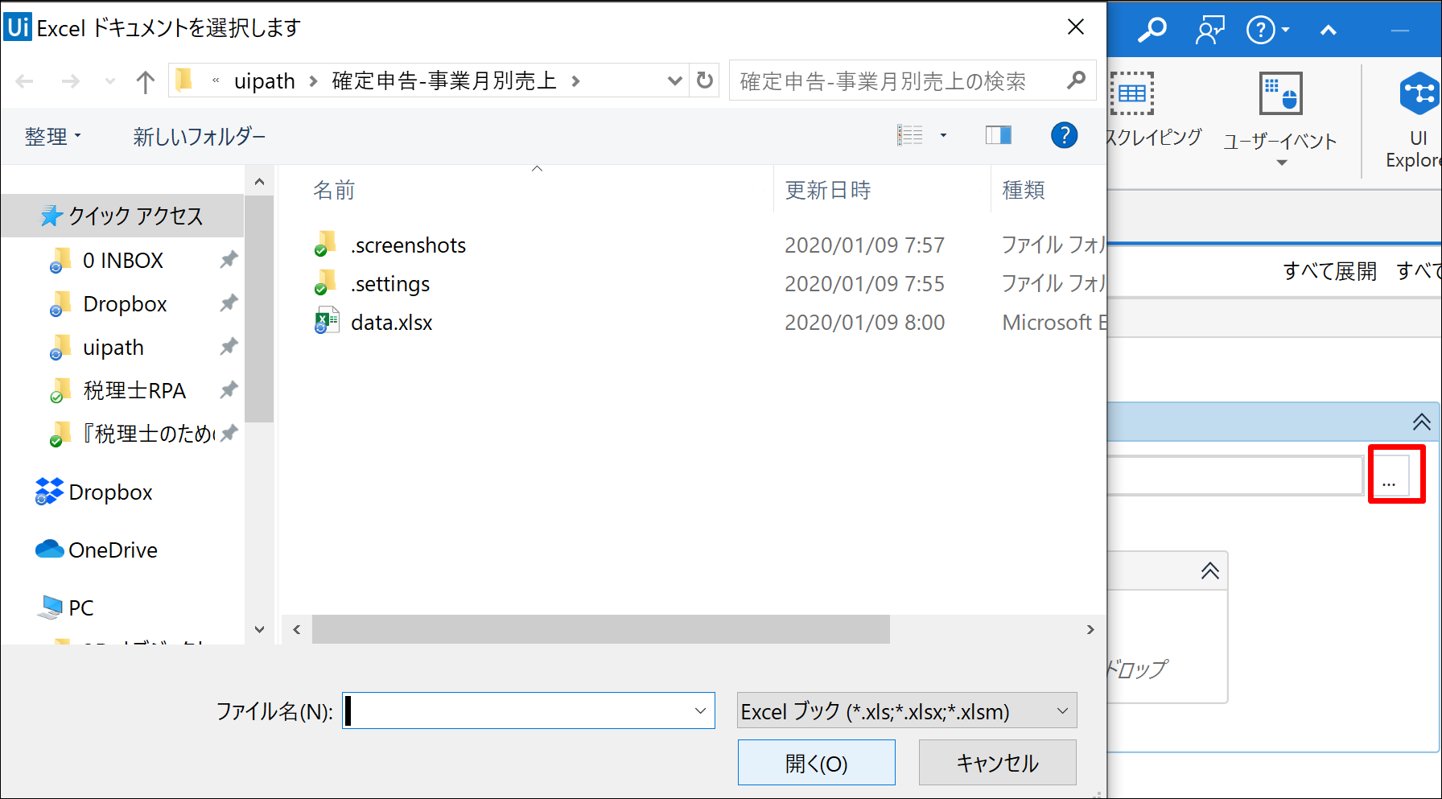The height and width of the screenshot is (799, 1442).
Task: Open search in UiPath Studio title bar
Action: point(1152,31)
